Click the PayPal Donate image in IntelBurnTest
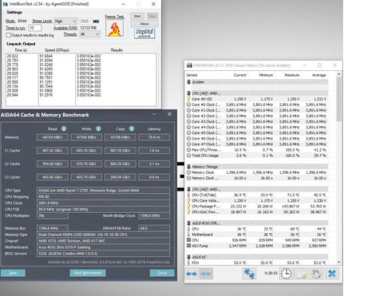 point(144,34)
